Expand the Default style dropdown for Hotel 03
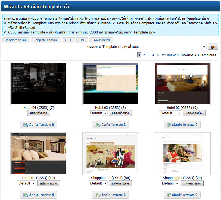The height and width of the screenshot is (200, 221). point(98,113)
